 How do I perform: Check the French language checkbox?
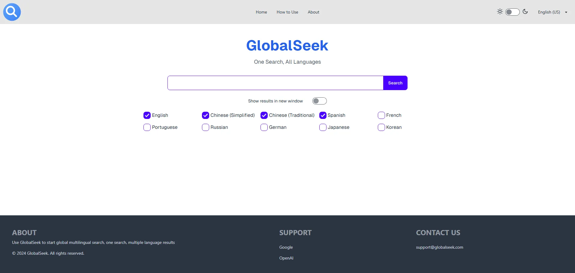(381, 115)
